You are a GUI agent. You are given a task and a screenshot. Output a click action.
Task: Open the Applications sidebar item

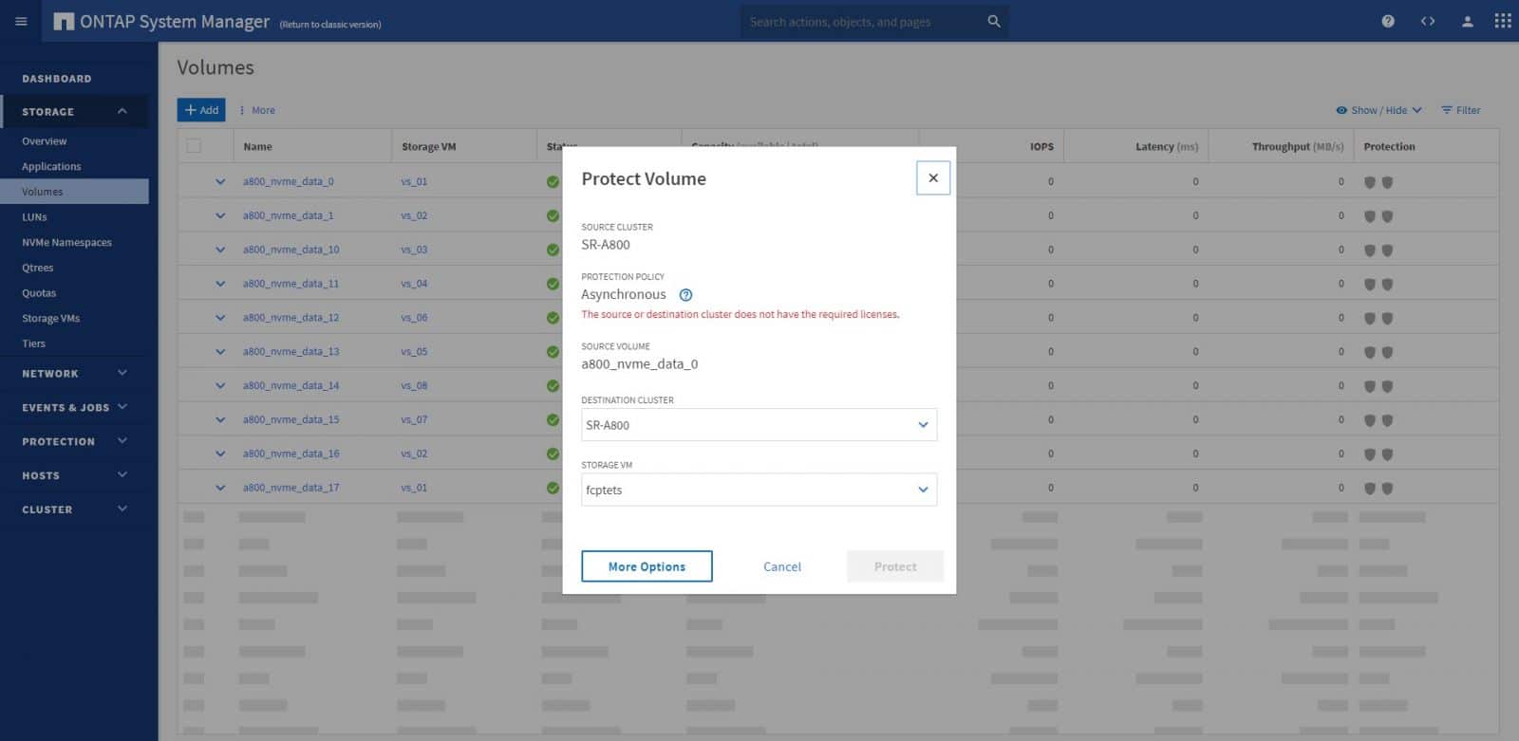[x=51, y=166]
